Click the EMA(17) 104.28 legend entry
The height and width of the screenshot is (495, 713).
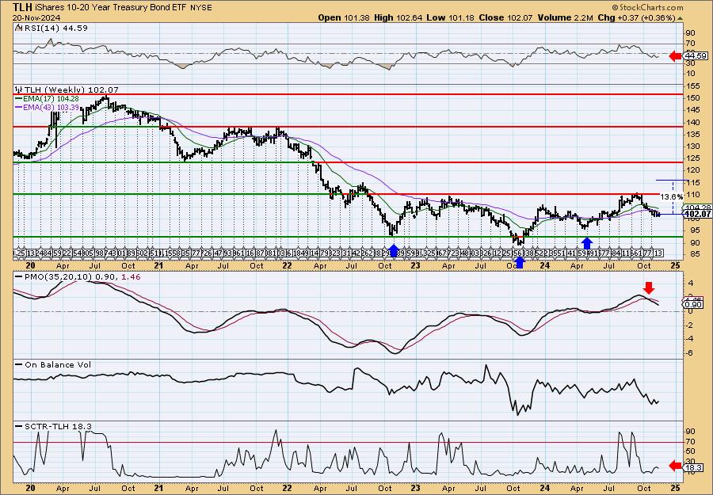[48, 98]
